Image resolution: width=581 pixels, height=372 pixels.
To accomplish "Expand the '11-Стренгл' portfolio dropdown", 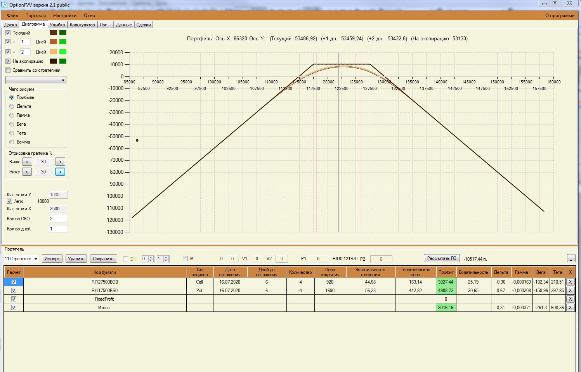I will click(x=36, y=259).
